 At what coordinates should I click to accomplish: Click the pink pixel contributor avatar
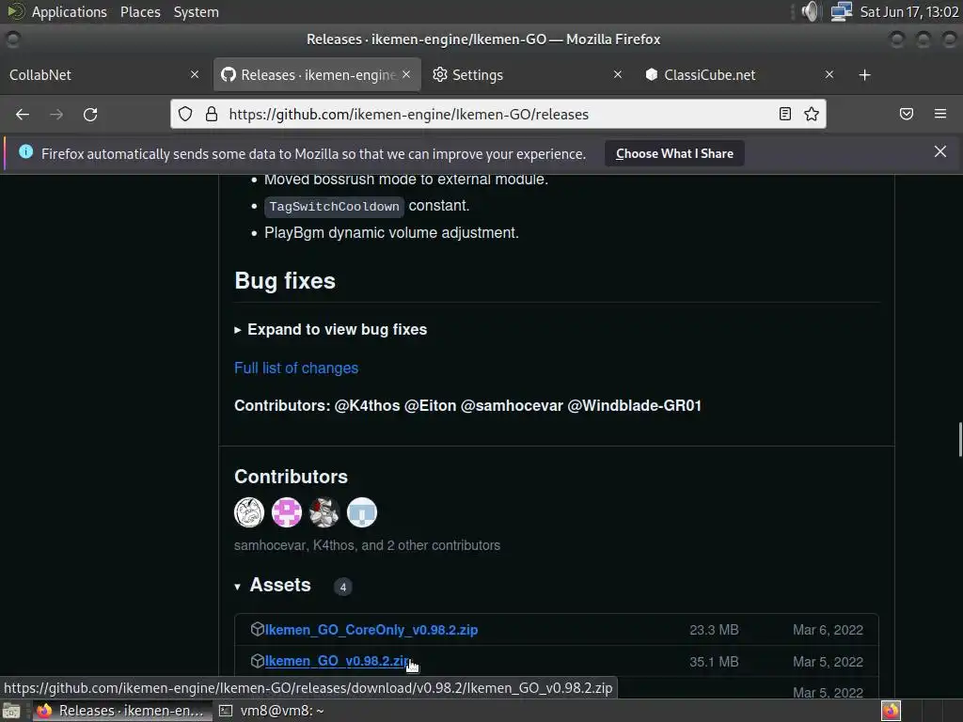click(287, 512)
